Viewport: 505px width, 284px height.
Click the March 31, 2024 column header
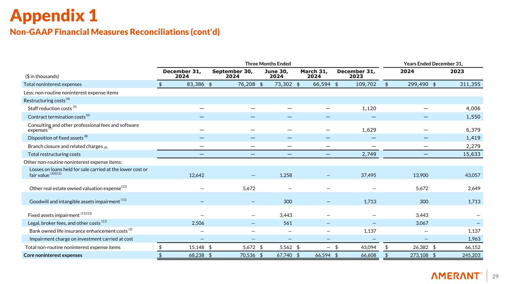(314, 74)
